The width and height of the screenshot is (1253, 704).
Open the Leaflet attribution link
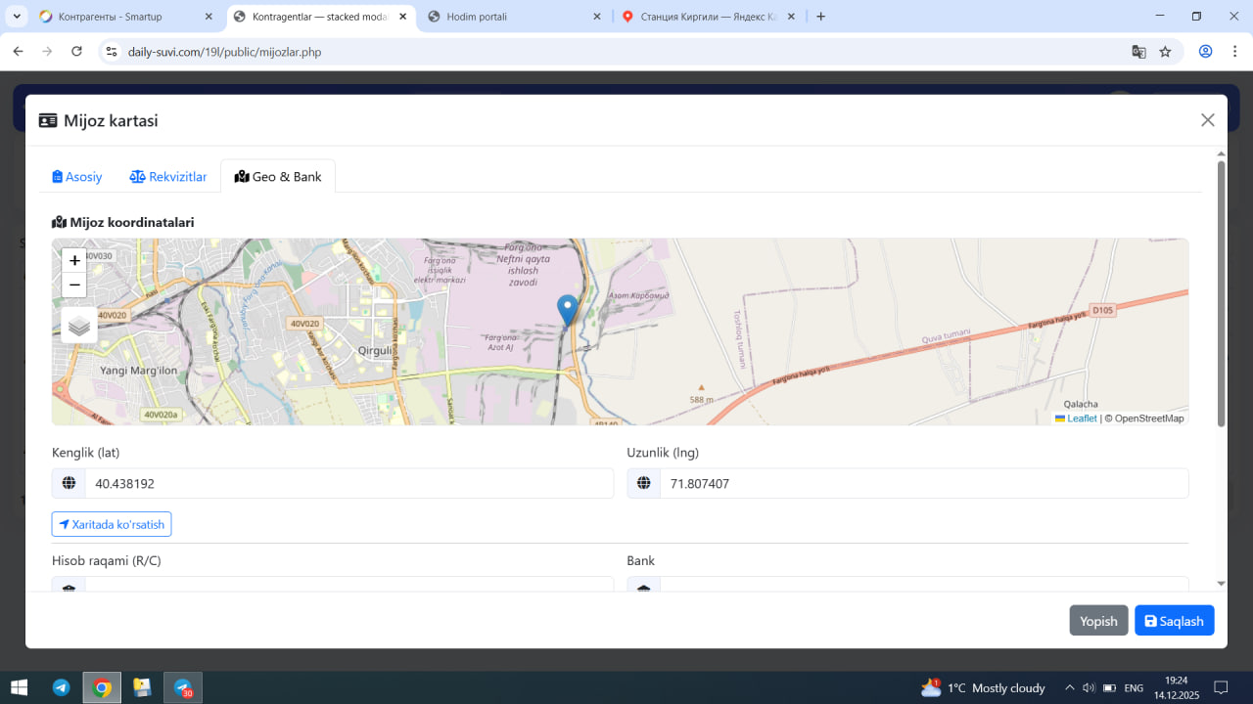1076,418
